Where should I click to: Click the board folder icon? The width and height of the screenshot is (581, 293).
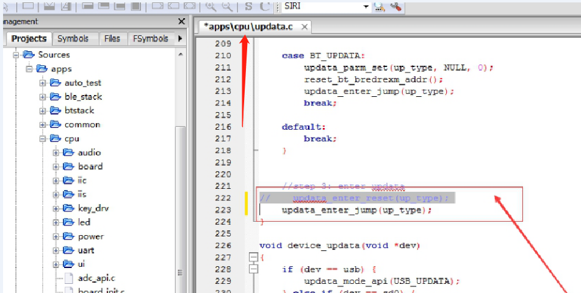[x=68, y=166]
